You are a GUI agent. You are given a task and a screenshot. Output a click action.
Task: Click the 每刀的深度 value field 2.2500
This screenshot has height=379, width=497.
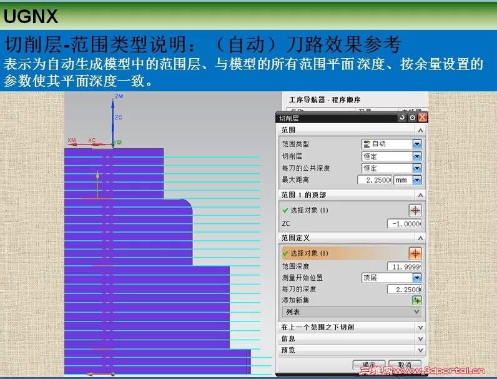point(405,289)
